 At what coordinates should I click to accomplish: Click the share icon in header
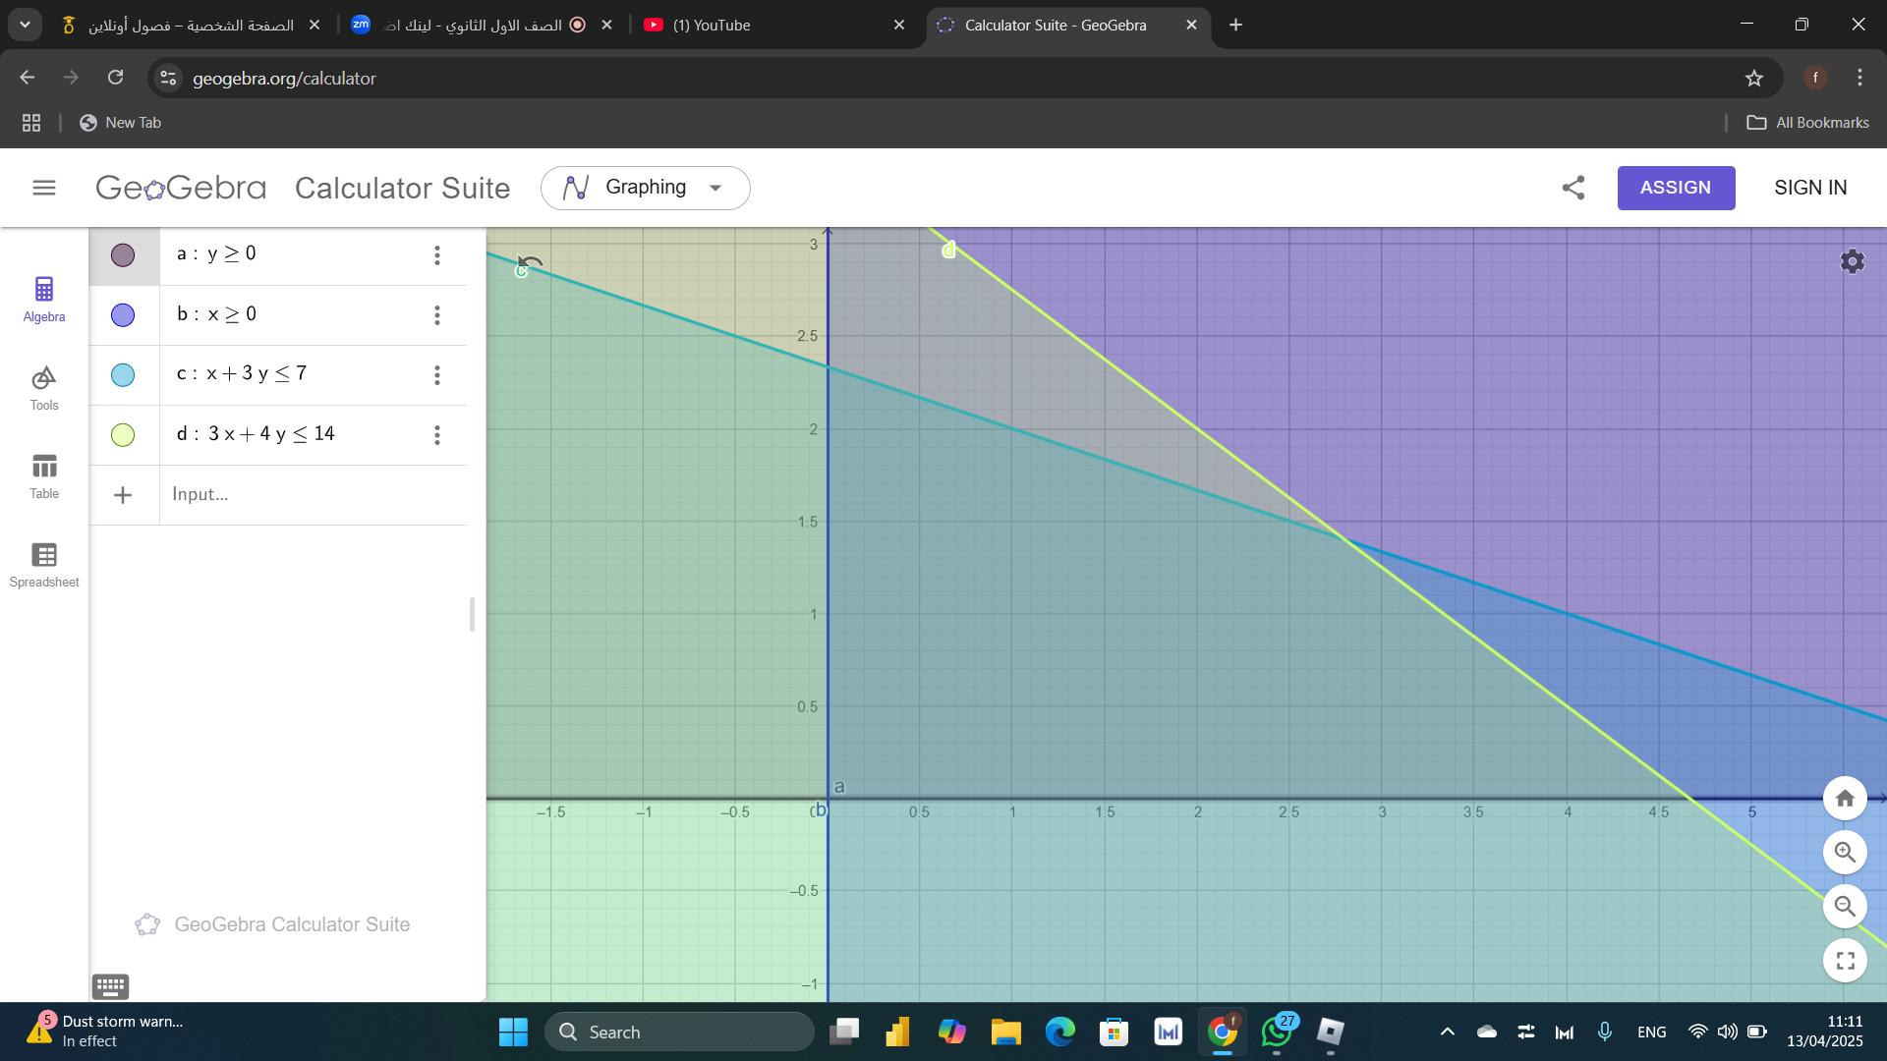pyautogui.click(x=1573, y=188)
